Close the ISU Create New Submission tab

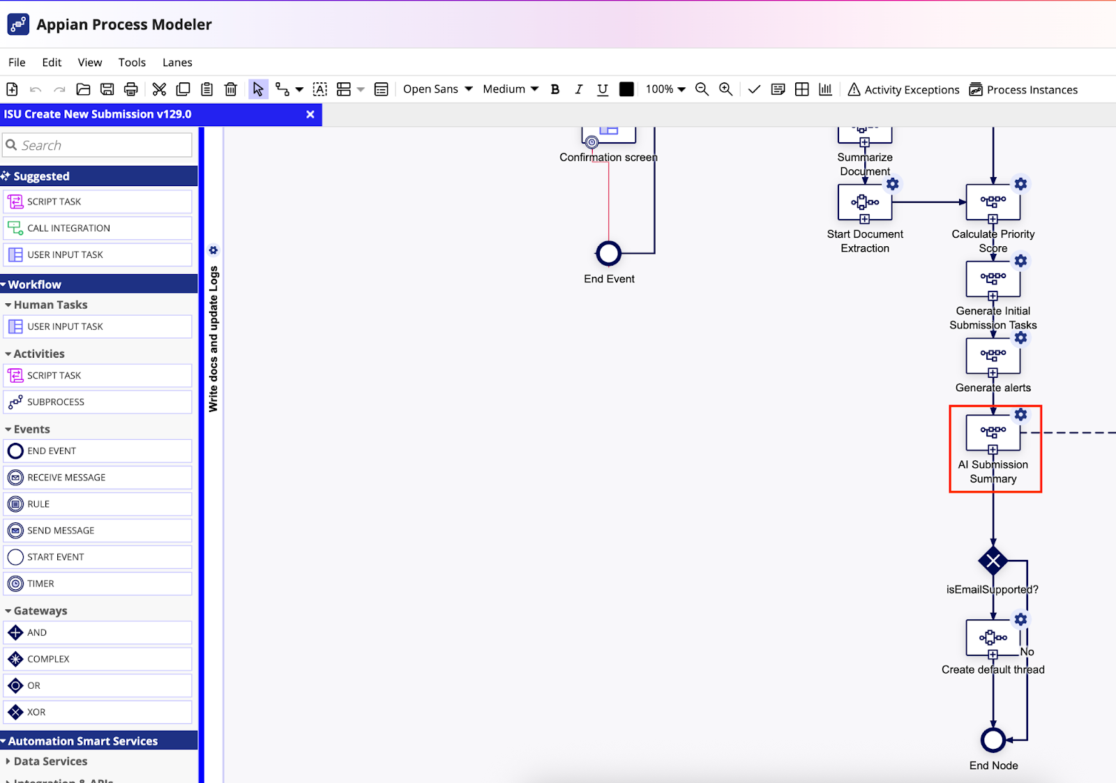click(x=310, y=114)
